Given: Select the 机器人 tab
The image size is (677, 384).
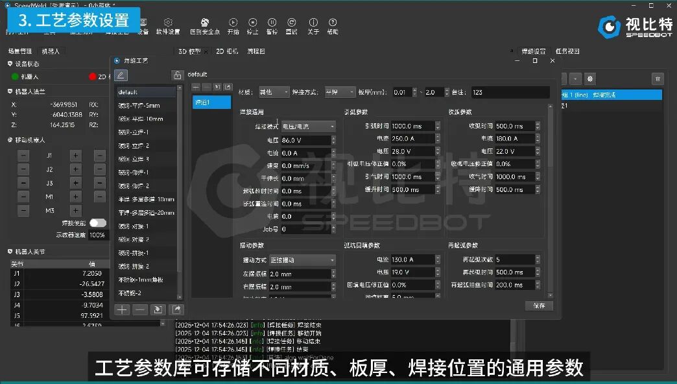Looking at the screenshot, I should 51,51.
